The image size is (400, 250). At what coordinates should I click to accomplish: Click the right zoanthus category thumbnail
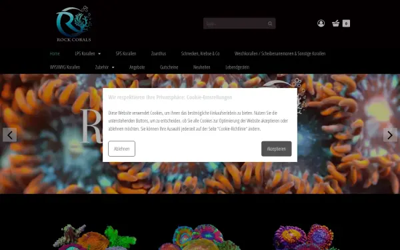point(305,237)
